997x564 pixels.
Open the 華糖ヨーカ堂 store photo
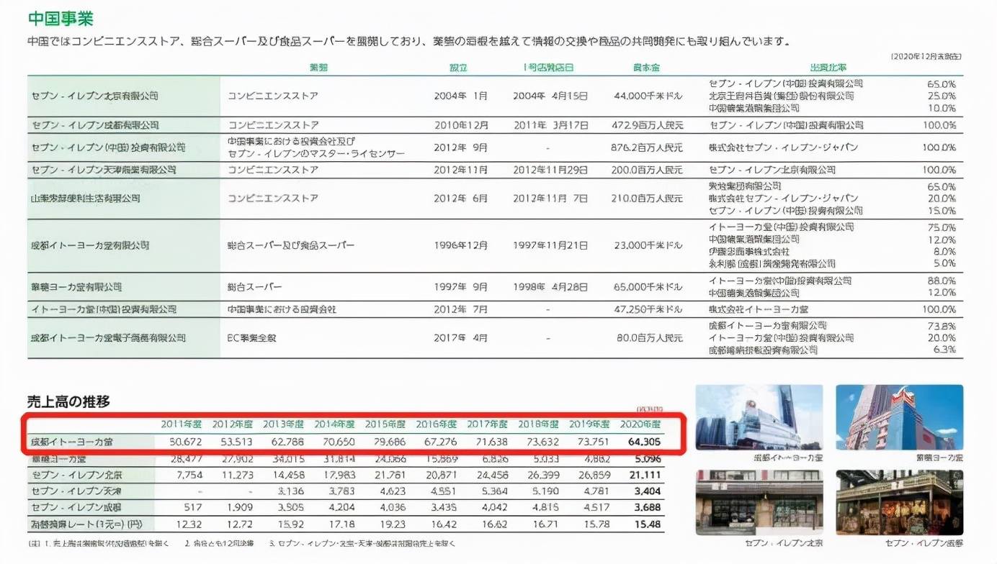coord(900,418)
